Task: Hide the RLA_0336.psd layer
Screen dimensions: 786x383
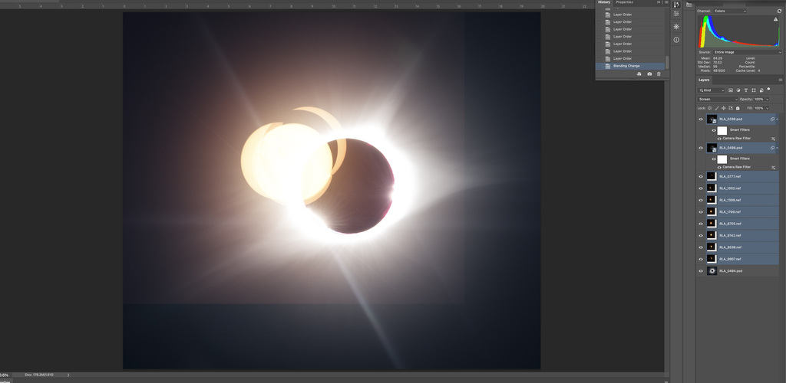Action: [x=701, y=119]
